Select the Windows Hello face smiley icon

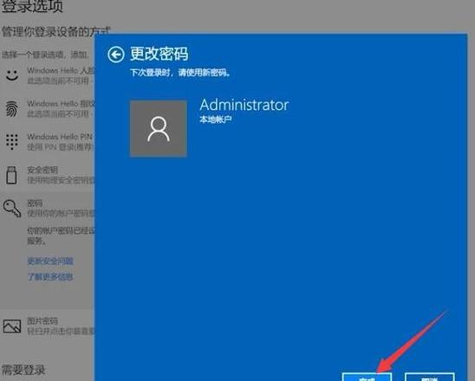(12, 75)
